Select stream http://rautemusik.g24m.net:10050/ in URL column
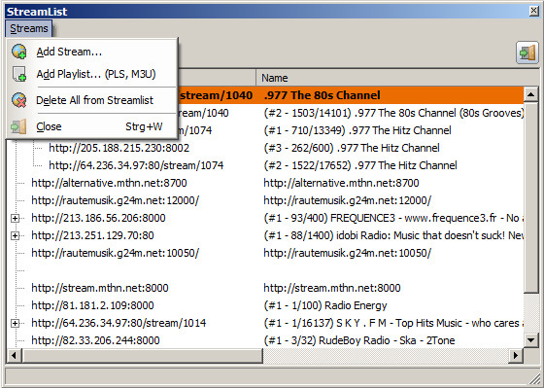544x388 pixels. click(116, 253)
